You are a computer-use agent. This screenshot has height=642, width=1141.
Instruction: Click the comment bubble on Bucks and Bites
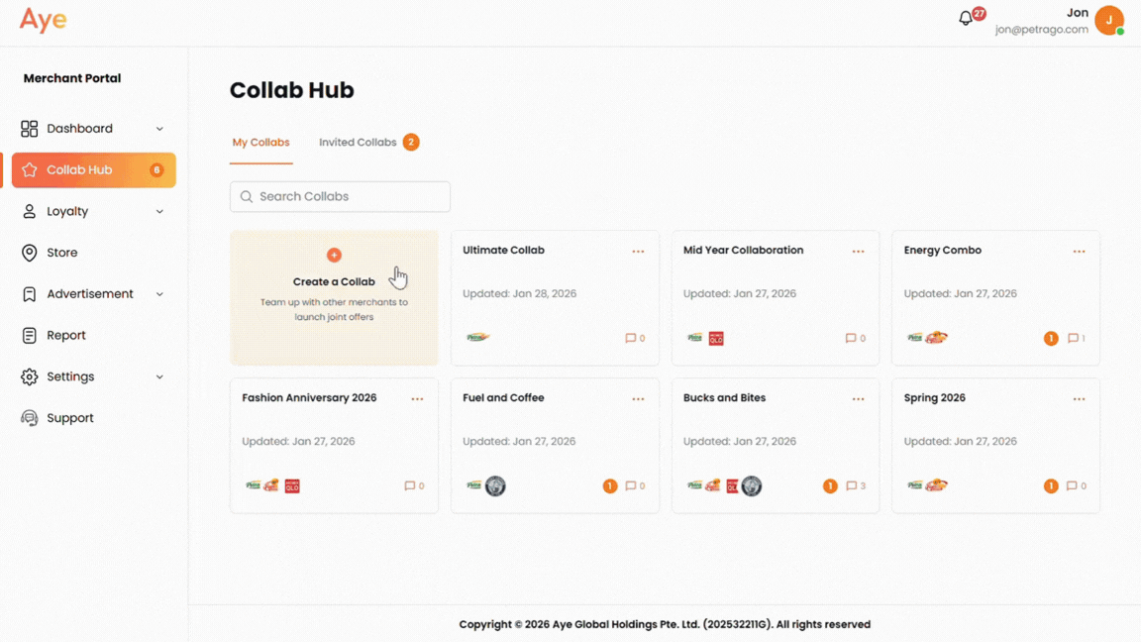tap(850, 485)
